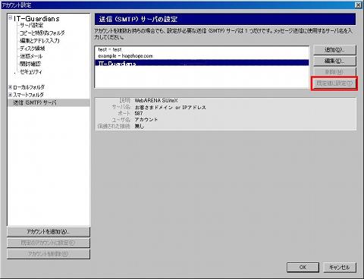Click the アカウントを追加 button

click(x=49, y=232)
